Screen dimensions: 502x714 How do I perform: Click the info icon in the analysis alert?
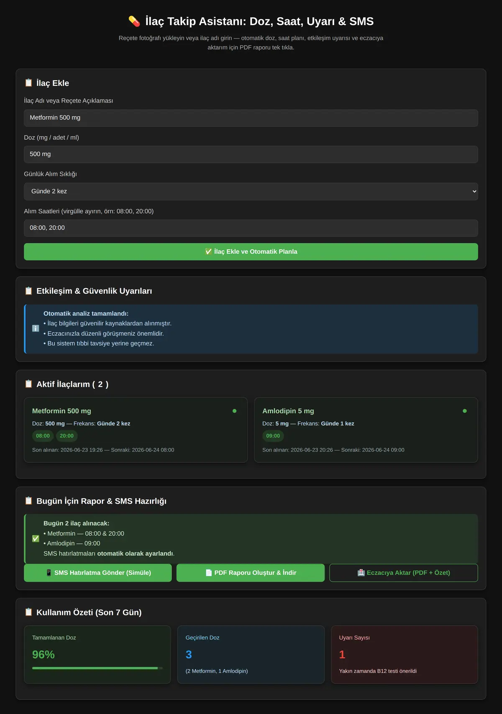[36, 328]
